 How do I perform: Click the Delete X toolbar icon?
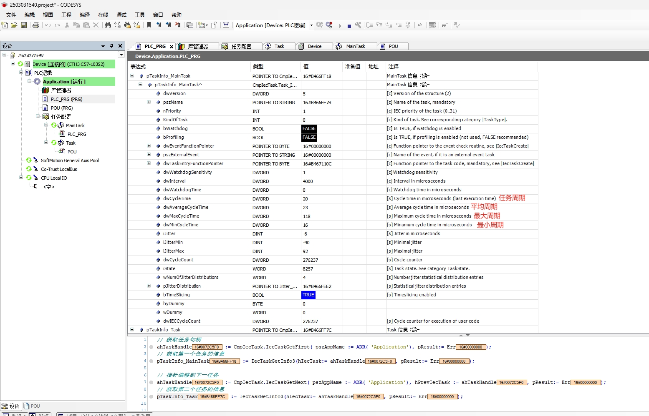click(x=96, y=25)
